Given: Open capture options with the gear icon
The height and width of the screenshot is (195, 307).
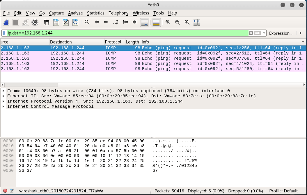Looking at the screenshot, I should (x=35, y=22).
